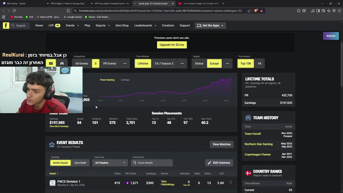Open the All Playlists team size dropdown
343x193 pixels.
[x=110, y=163]
